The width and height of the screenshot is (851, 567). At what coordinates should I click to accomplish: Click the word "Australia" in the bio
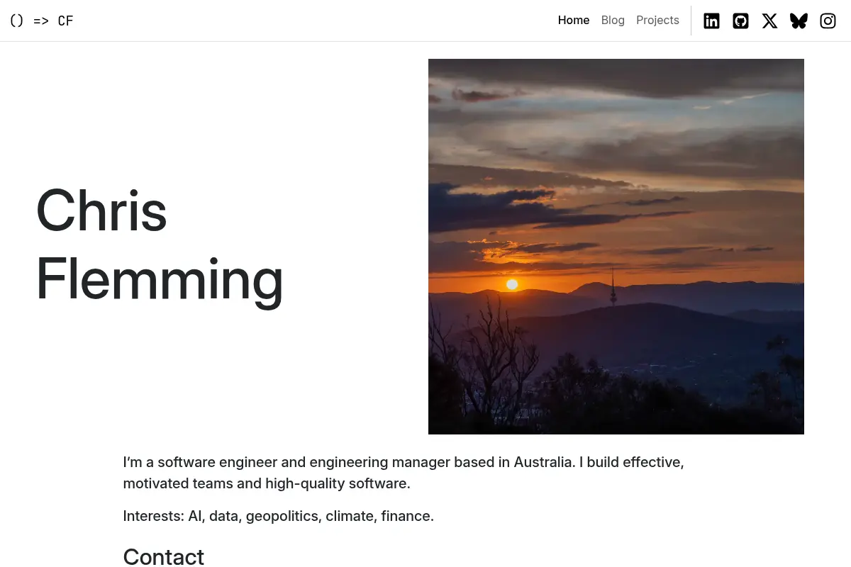point(544,462)
